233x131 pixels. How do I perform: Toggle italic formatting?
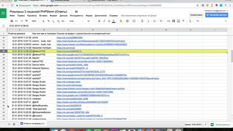tap(104, 21)
